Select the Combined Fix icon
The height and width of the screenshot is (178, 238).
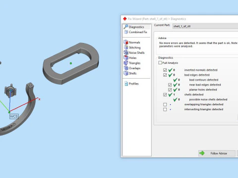(126, 32)
